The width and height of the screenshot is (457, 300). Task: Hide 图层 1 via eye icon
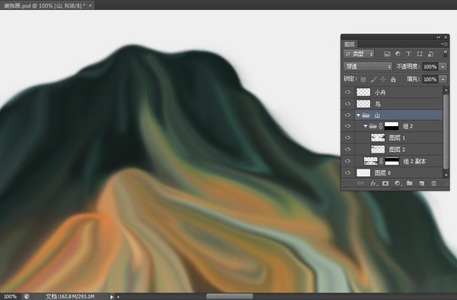click(348, 137)
